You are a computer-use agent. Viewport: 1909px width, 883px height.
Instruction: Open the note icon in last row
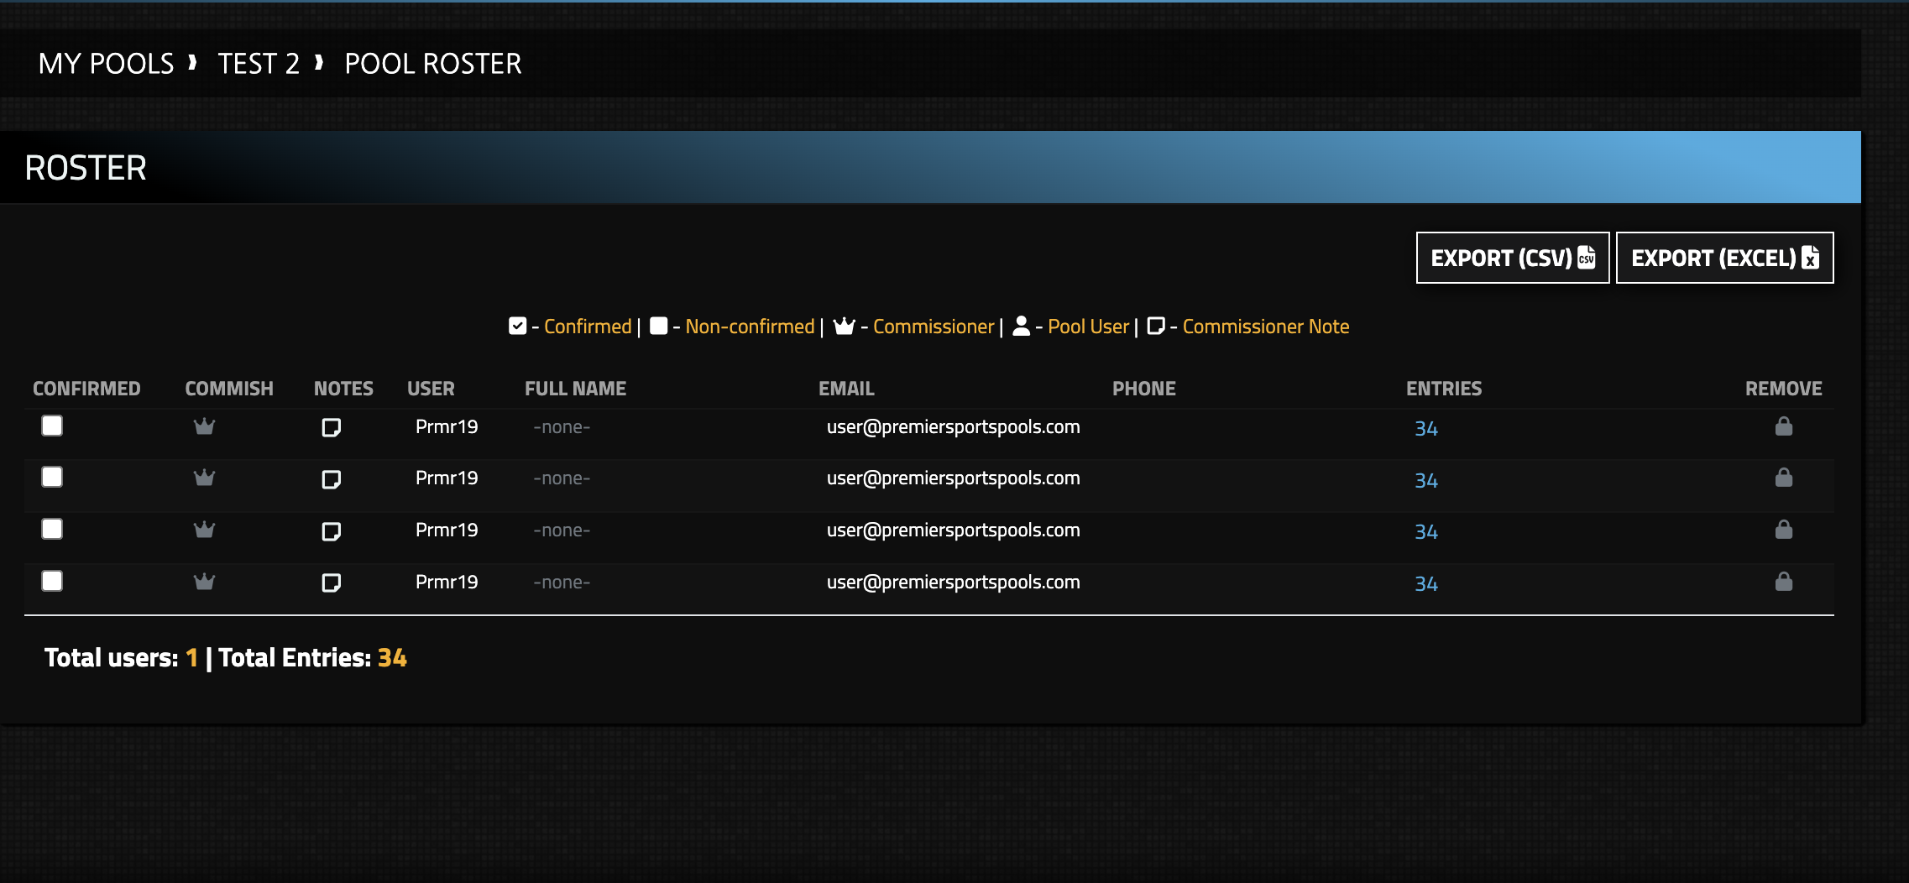[332, 583]
